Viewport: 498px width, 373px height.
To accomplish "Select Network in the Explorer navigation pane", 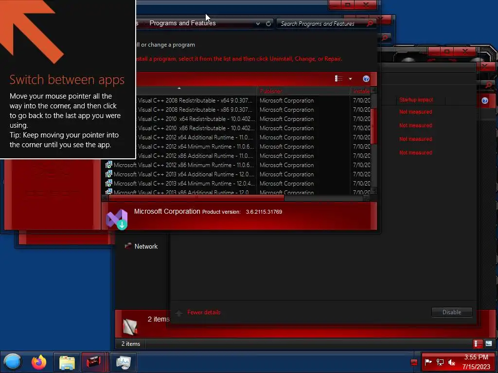I will point(146,246).
